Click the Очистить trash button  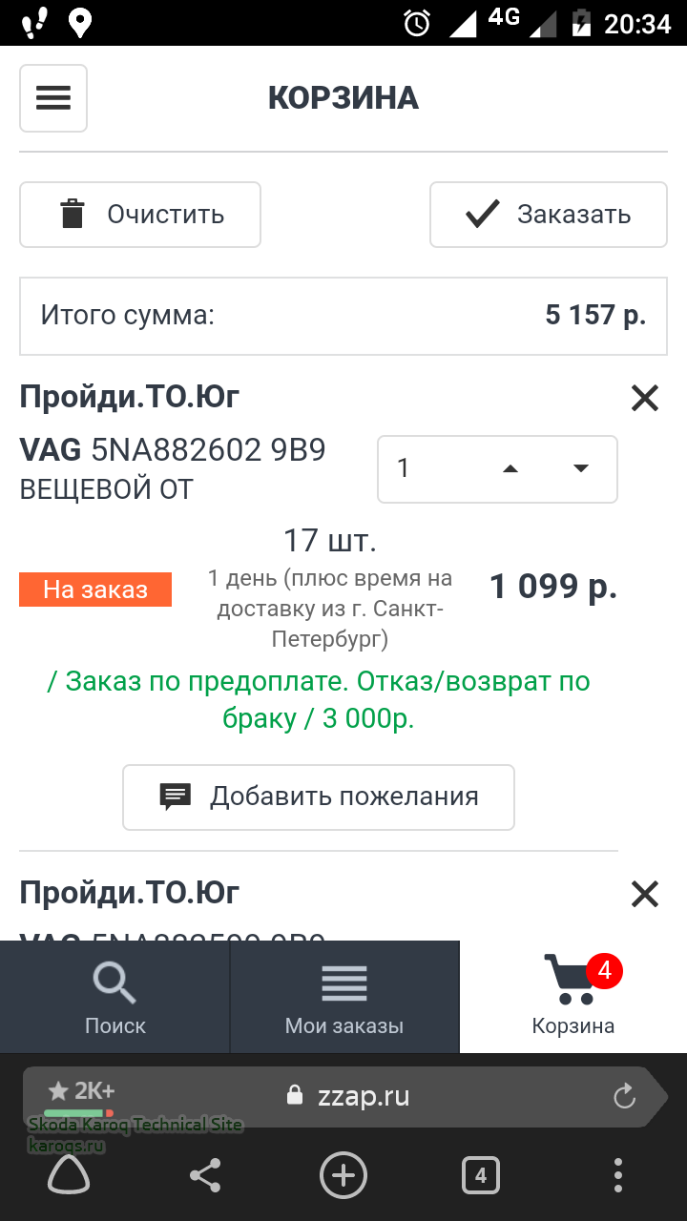click(x=140, y=215)
